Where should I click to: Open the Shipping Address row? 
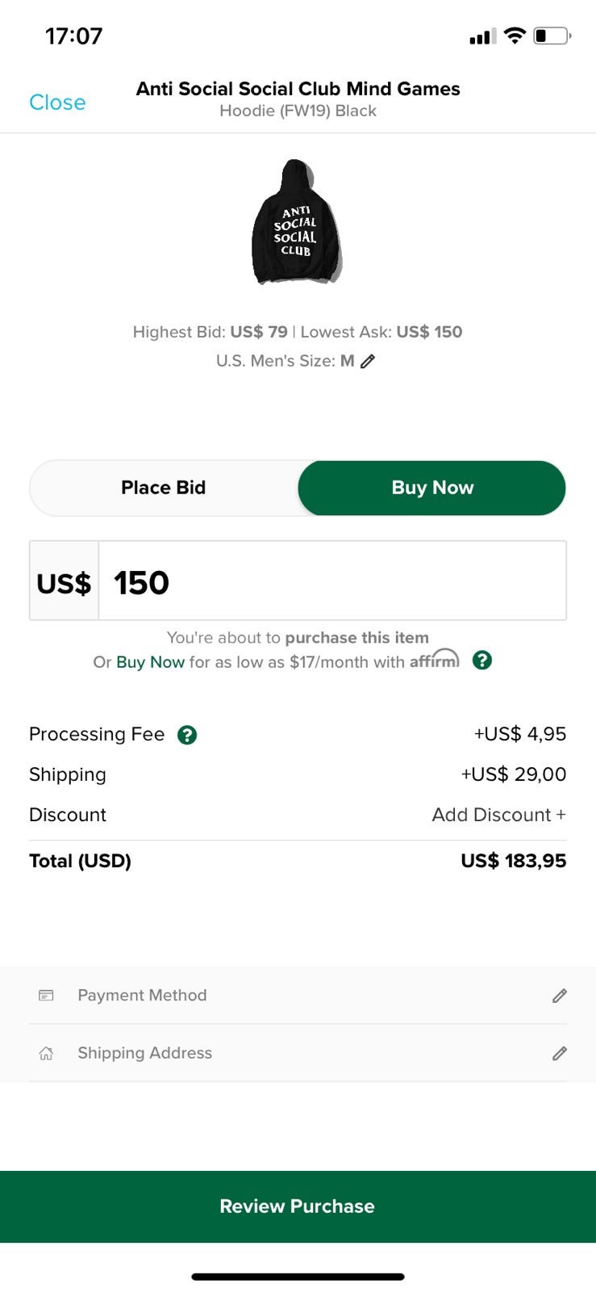pos(298,1053)
